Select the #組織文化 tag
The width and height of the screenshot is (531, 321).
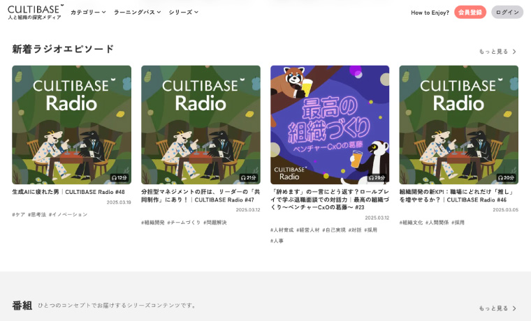(x=411, y=222)
